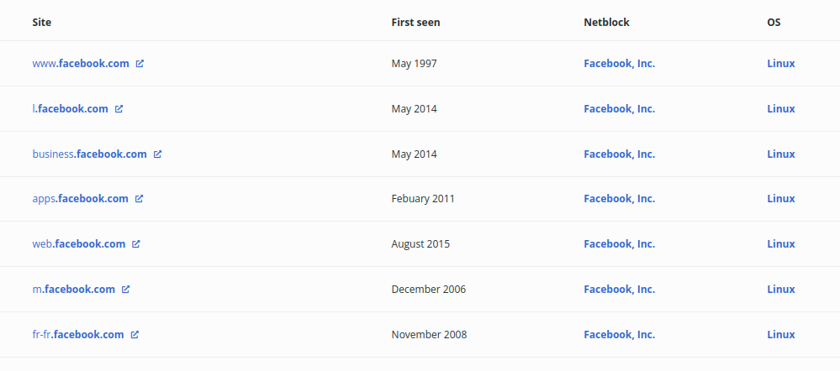Click external link icon beside fr-fr.facebook.com
This screenshot has height=371, width=840.
tap(135, 335)
